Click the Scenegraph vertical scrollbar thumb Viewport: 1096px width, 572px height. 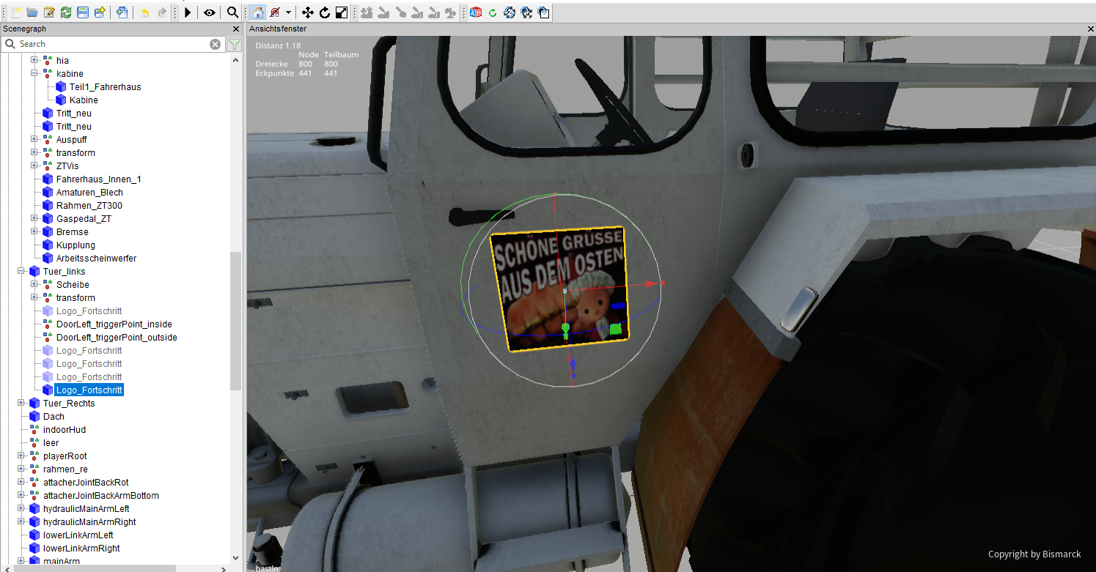point(236,321)
